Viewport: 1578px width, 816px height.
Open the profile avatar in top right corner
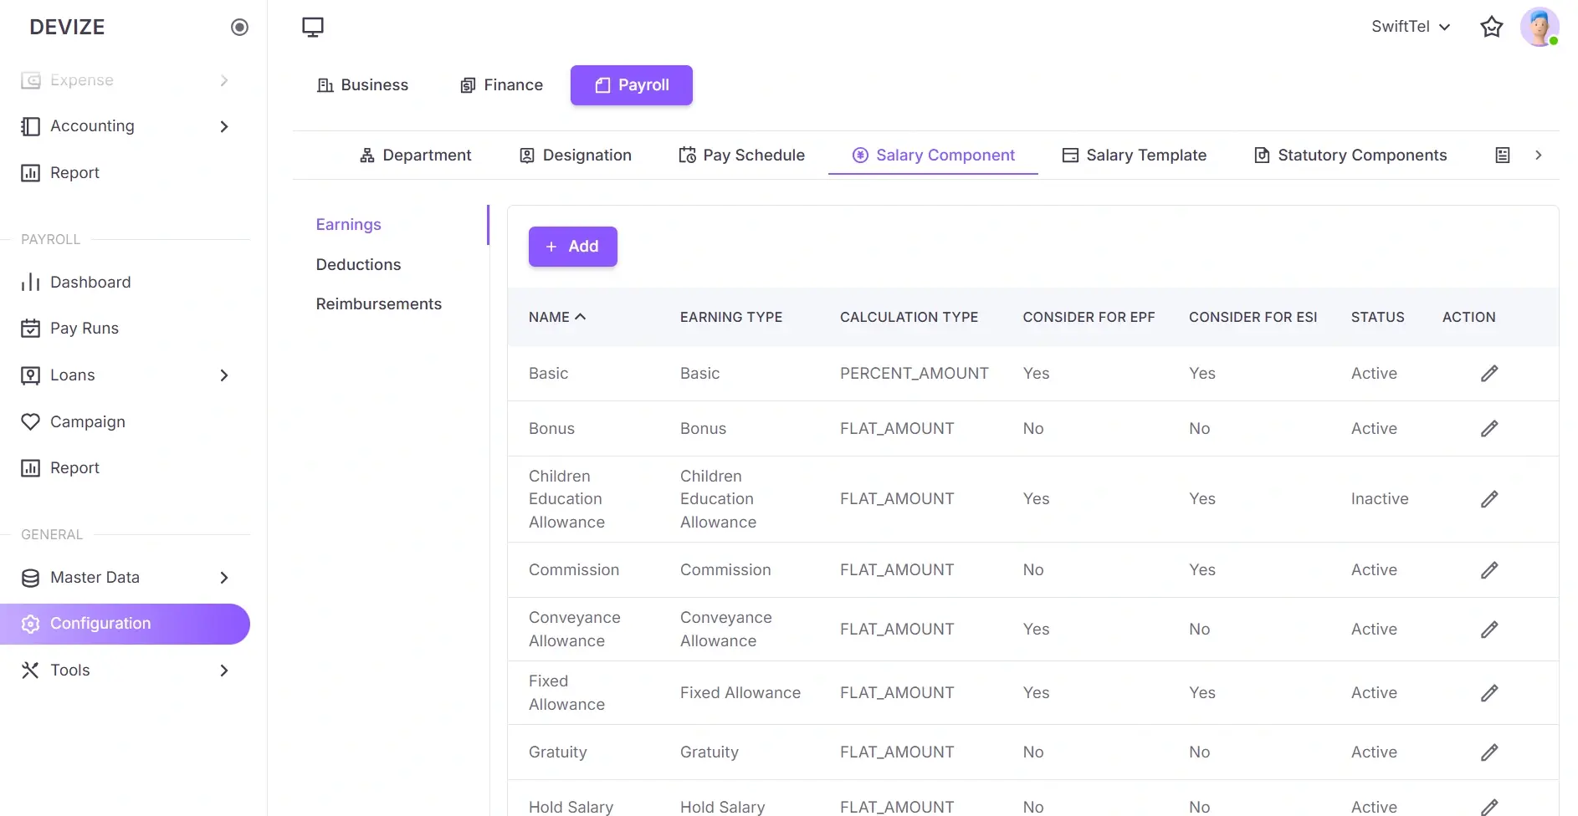1540,27
